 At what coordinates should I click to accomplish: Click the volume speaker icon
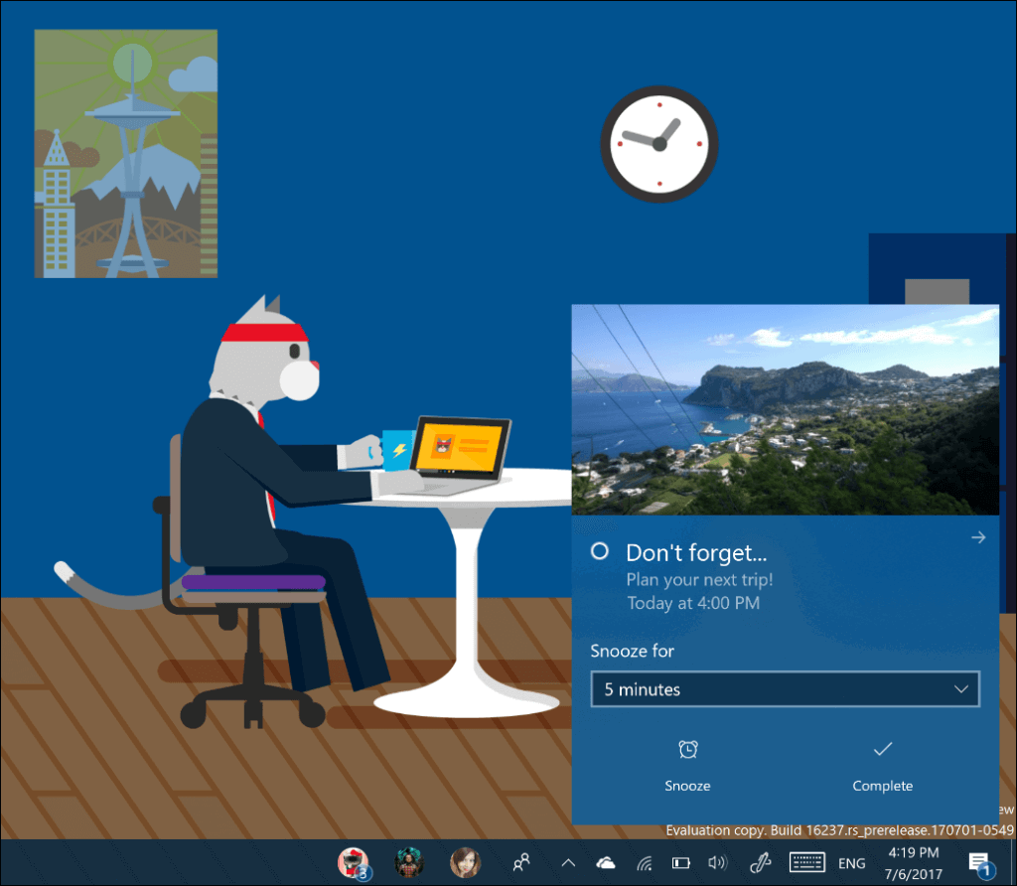pyautogui.click(x=717, y=862)
